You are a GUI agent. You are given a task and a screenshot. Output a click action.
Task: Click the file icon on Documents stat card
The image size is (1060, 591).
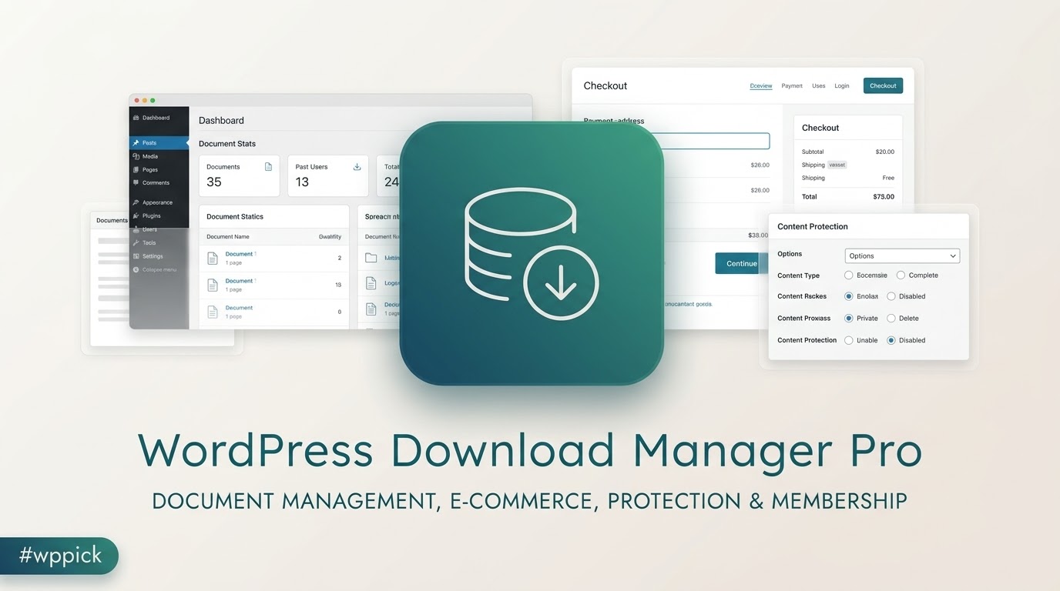coord(268,166)
